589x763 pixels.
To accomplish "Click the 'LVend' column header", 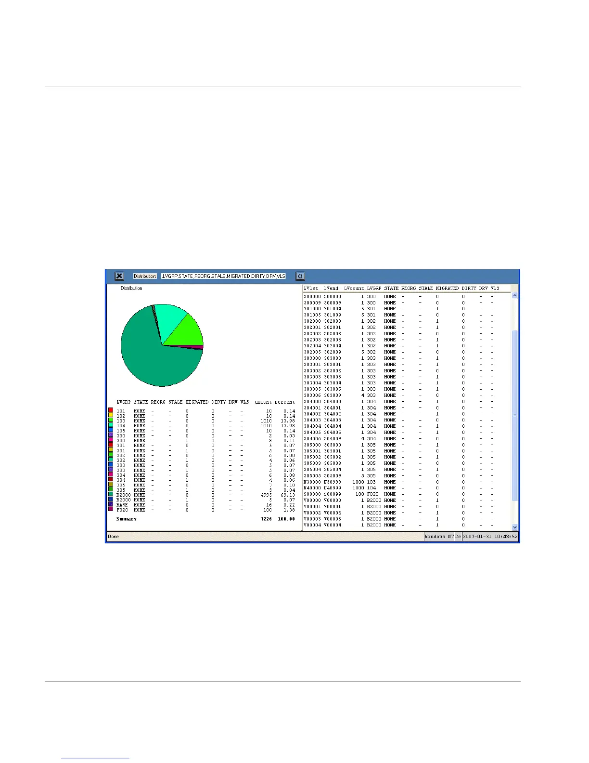I will [x=331, y=288].
